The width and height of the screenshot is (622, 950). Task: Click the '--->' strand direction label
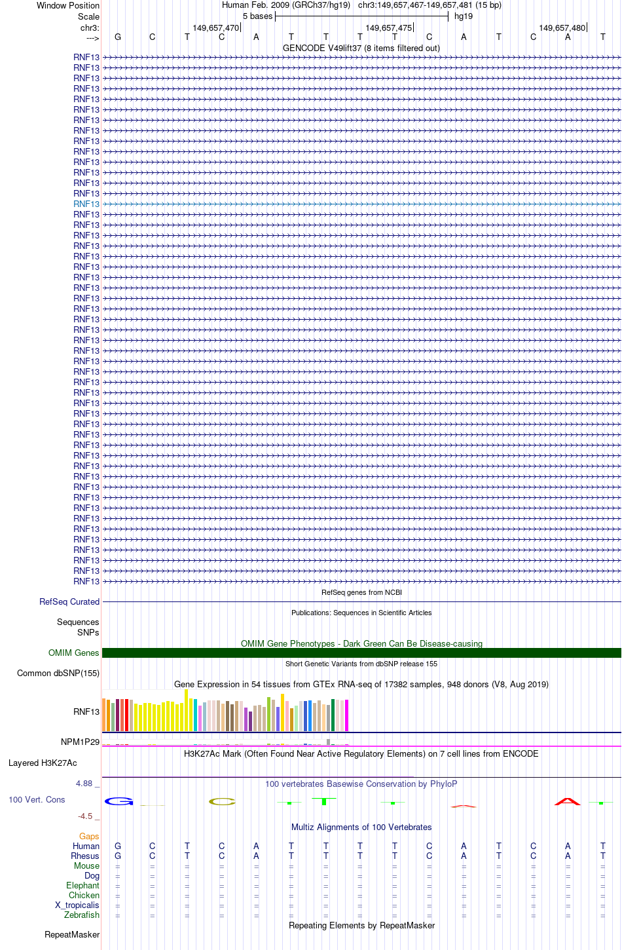[x=92, y=38]
